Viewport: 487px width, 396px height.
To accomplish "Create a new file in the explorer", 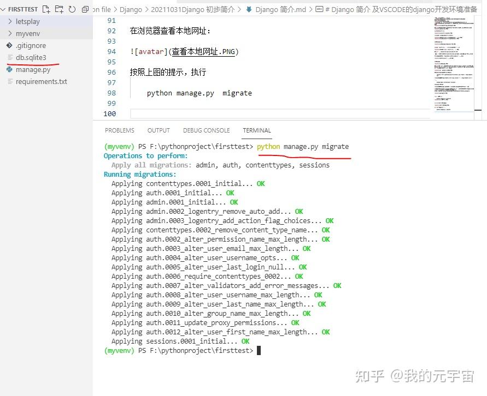I will [46, 9].
